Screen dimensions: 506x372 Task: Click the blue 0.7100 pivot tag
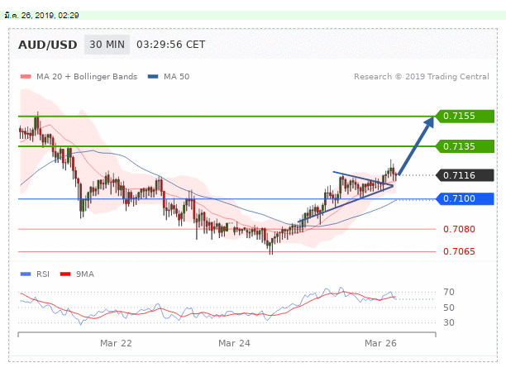465,198
